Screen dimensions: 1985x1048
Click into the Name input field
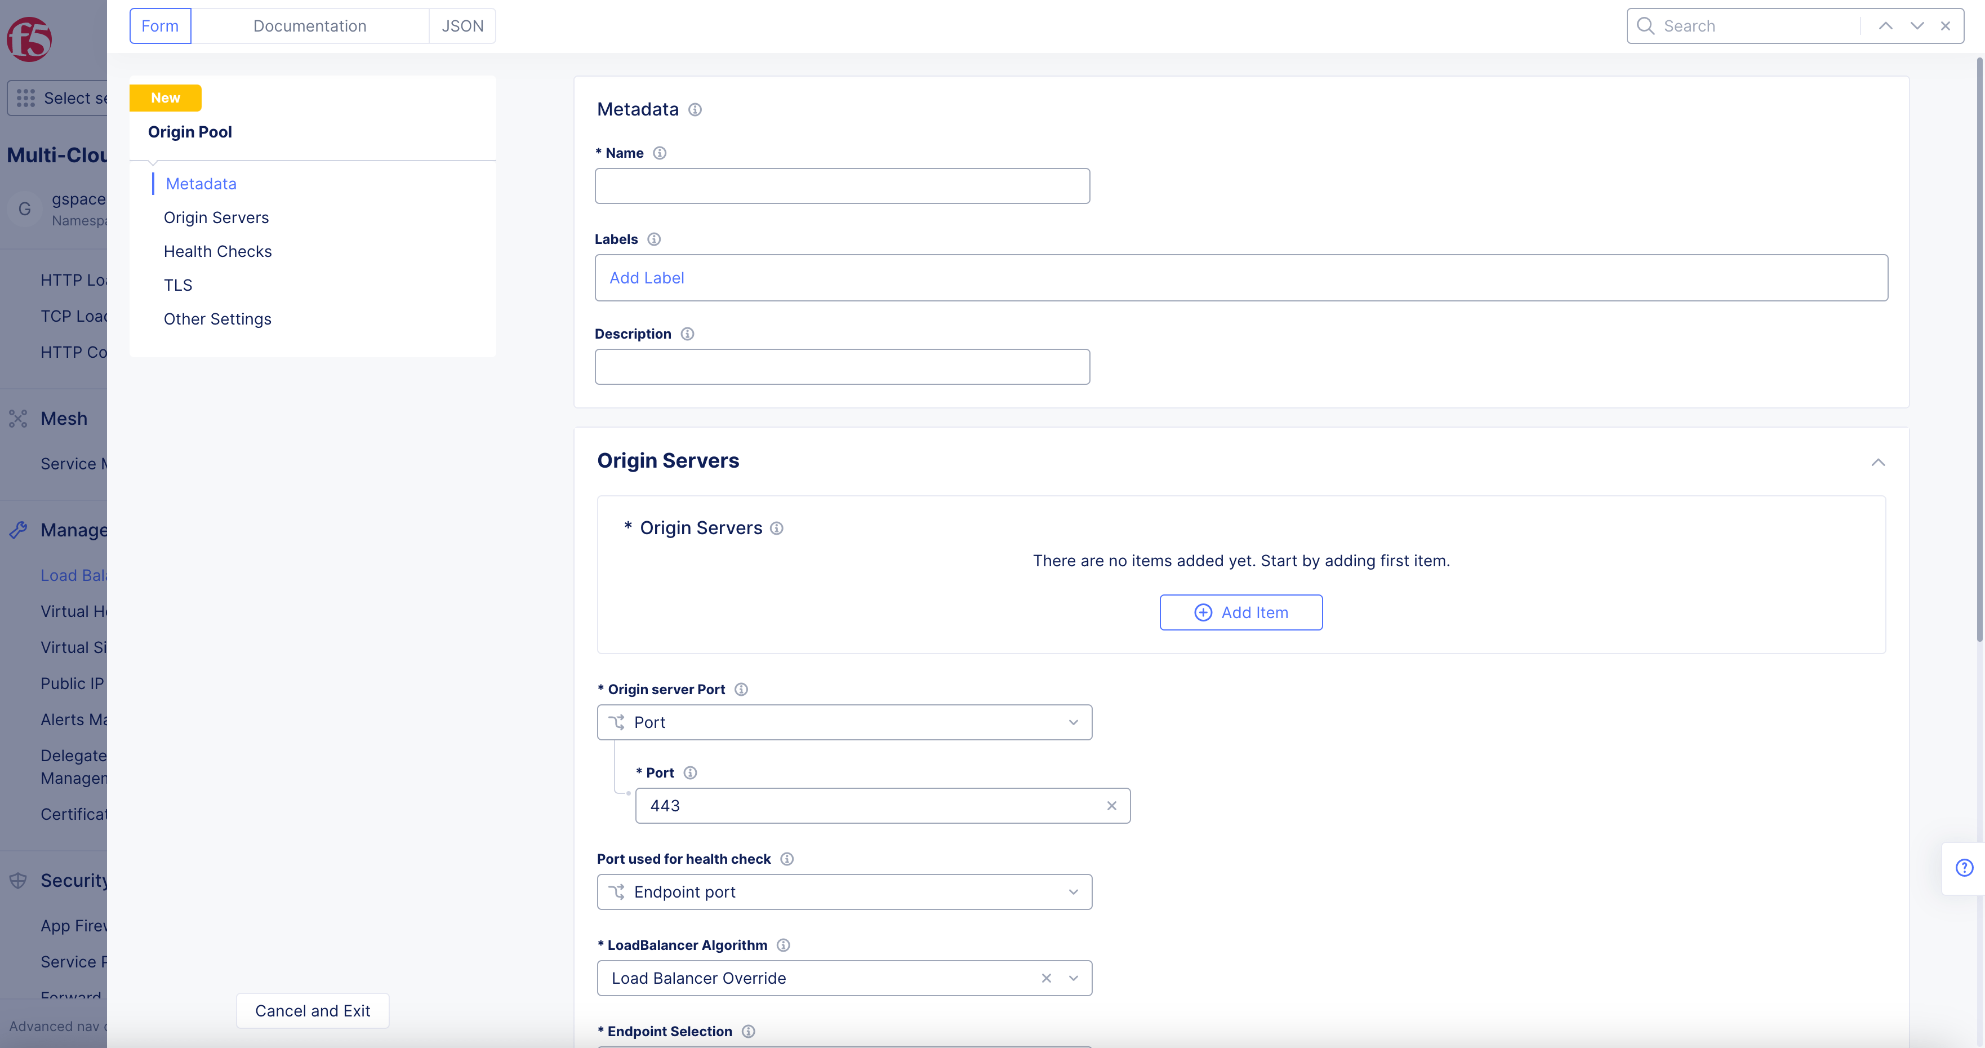842,186
